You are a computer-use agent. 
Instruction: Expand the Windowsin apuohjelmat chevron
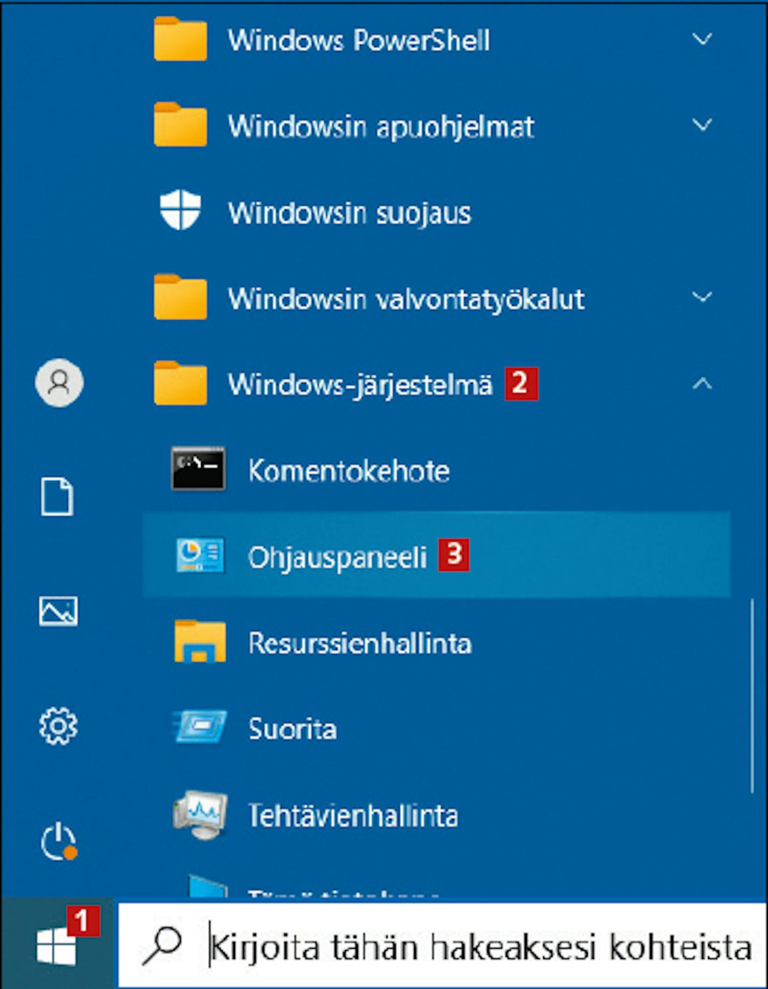702,125
